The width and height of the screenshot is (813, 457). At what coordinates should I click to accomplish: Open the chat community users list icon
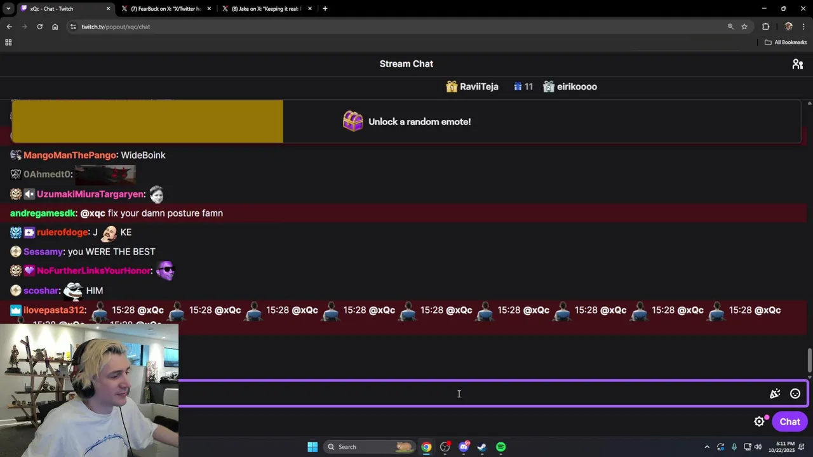coord(797,64)
